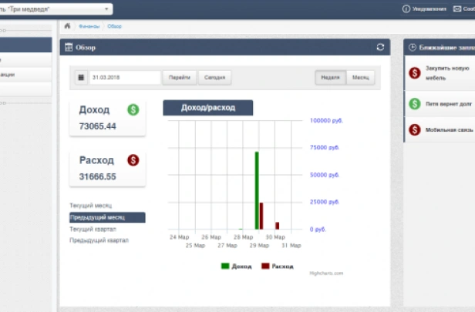
Task: Click the red icon next to Мобильная связь
Action: coord(415,129)
